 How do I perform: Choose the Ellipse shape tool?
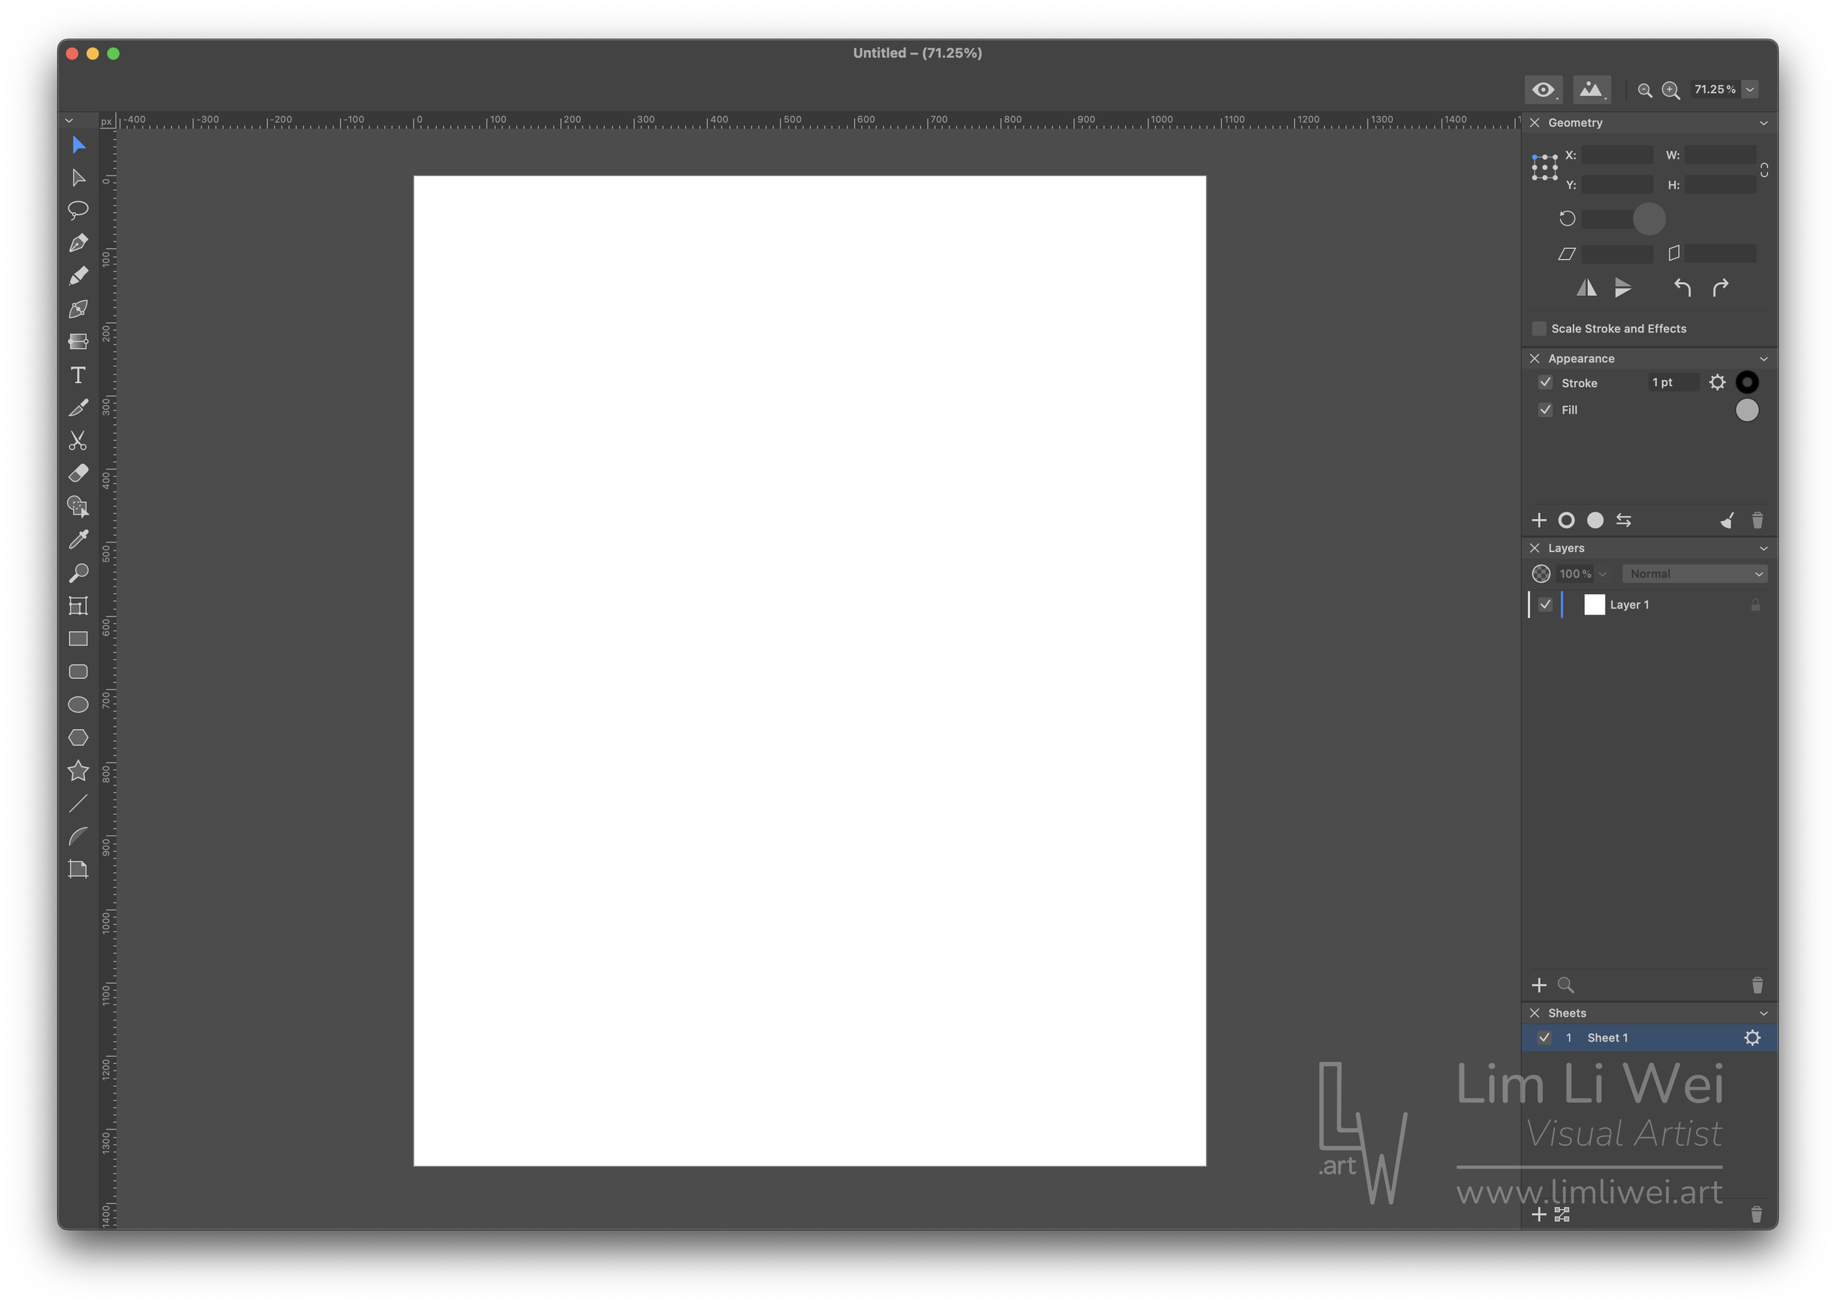click(x=78, y=705)
